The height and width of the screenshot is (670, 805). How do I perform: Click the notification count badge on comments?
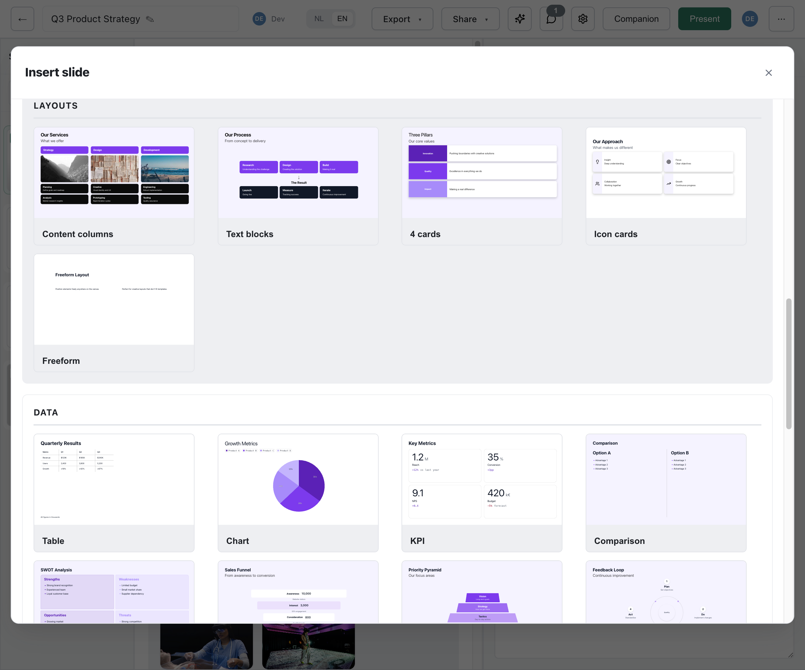click(555, 10)
